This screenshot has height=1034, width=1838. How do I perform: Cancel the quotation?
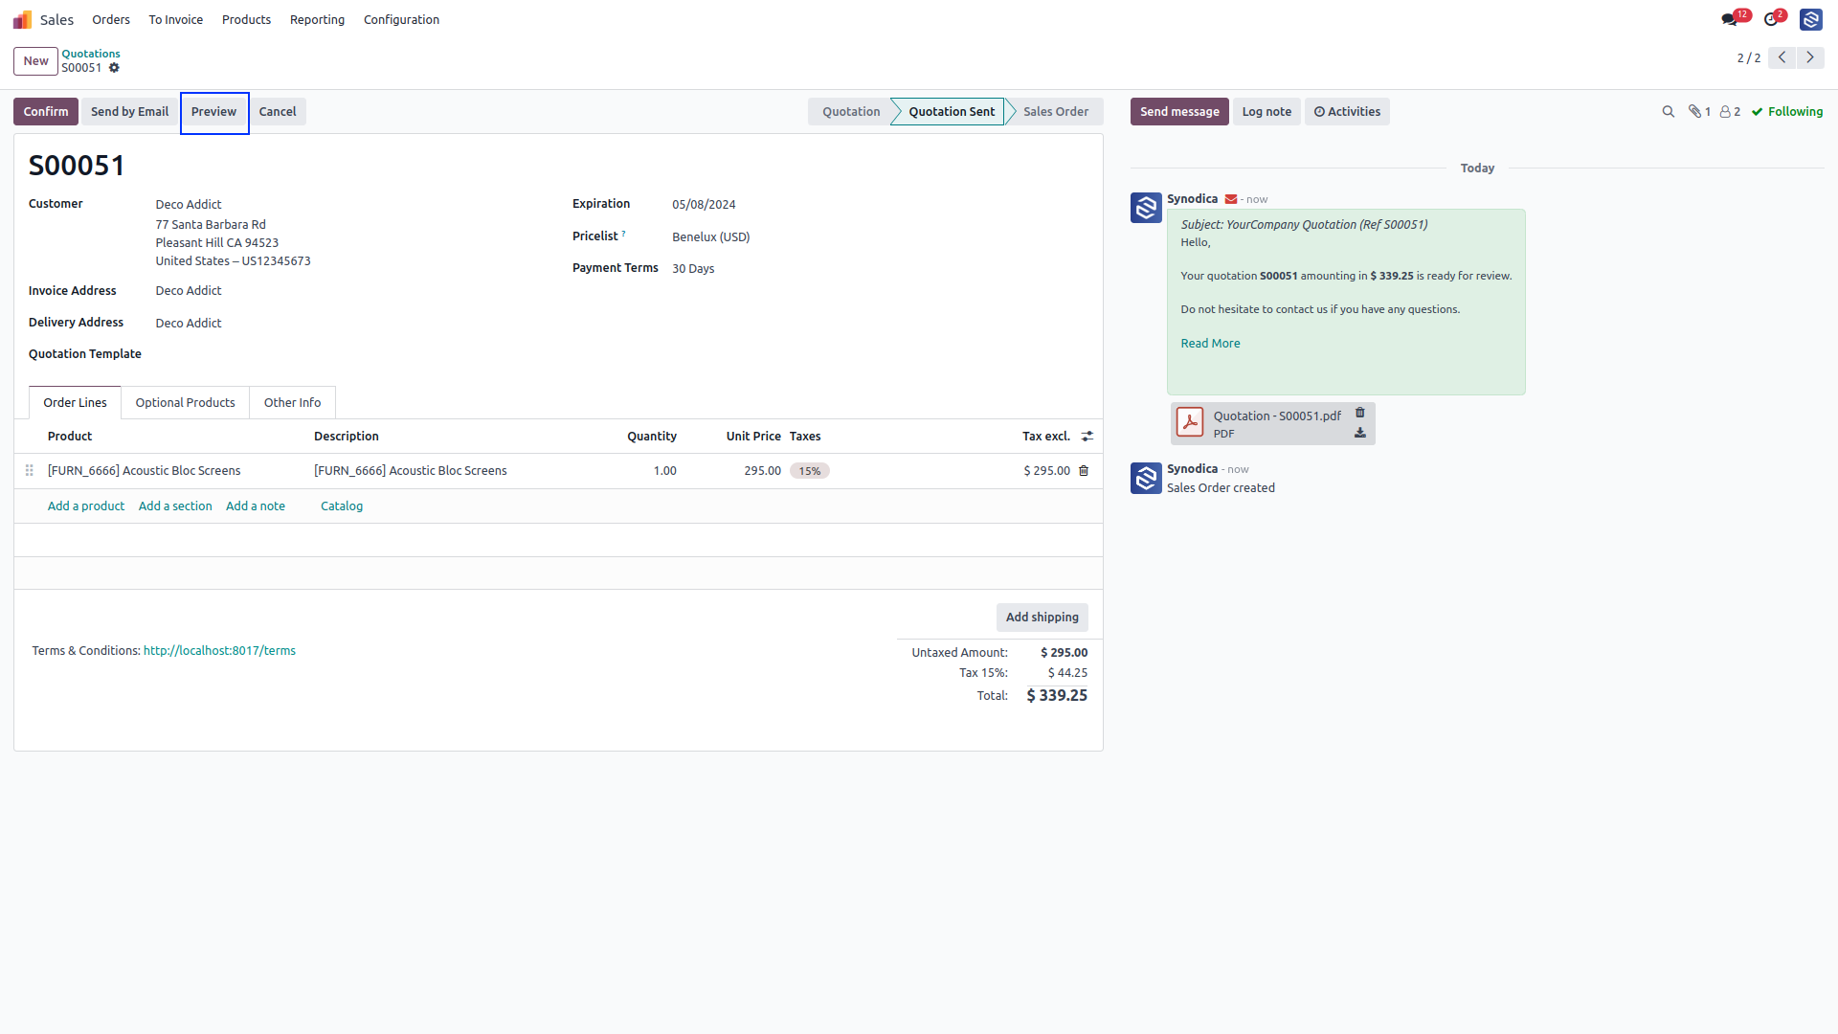point(278,112)
